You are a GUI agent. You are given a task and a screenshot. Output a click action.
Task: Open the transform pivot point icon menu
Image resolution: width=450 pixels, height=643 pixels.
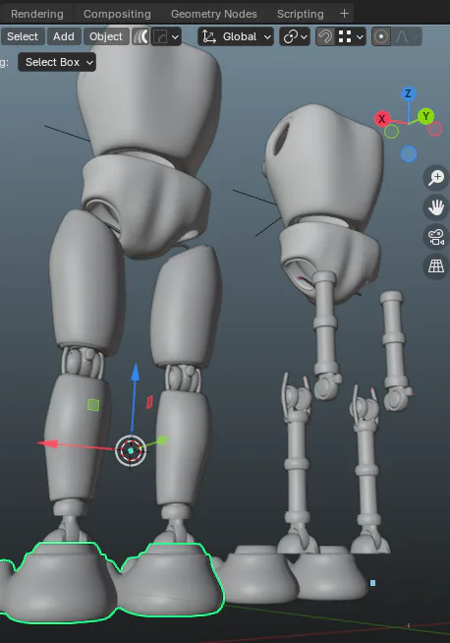pyautogui.click(x=295, y=37)
